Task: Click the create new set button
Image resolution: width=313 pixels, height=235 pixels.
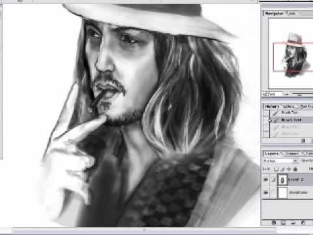Action: pyautogui.click(x=293, y=223)
